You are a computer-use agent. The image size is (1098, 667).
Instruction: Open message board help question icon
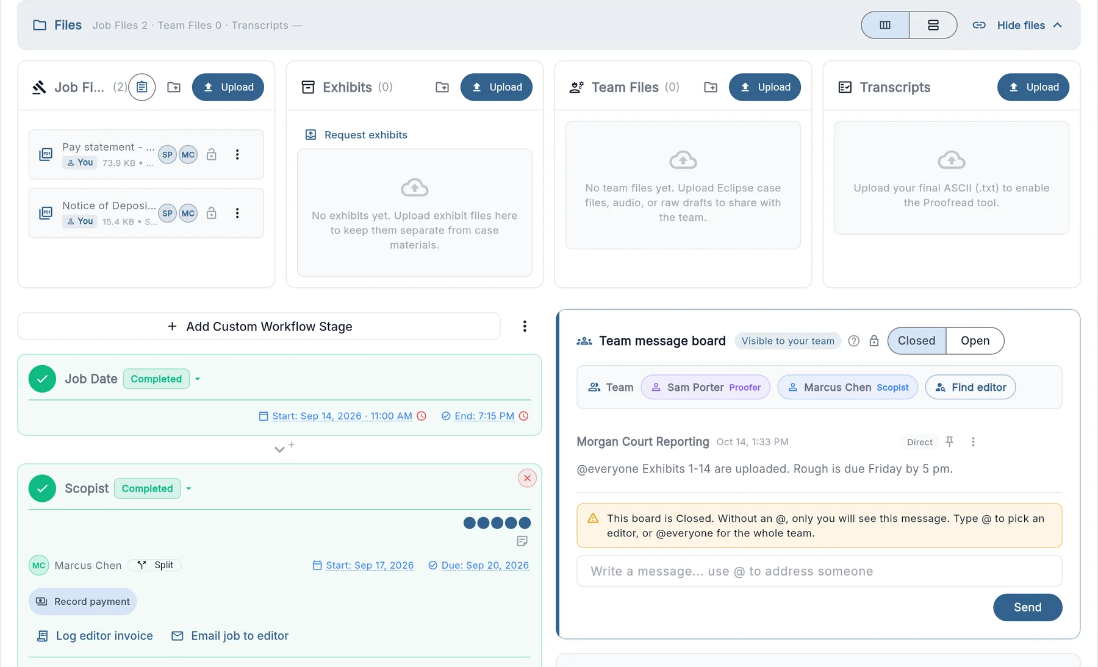[854, 341]
